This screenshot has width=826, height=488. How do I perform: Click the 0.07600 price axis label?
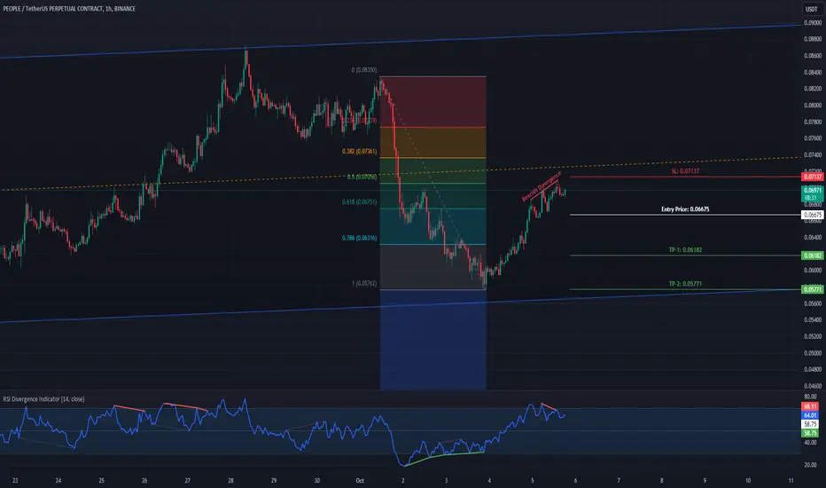tap(813, 138)
